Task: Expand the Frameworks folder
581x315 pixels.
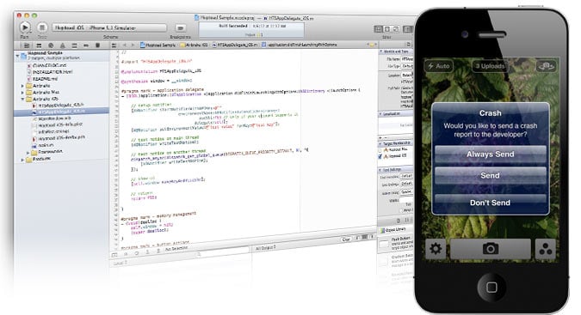Action: point(28,153)
